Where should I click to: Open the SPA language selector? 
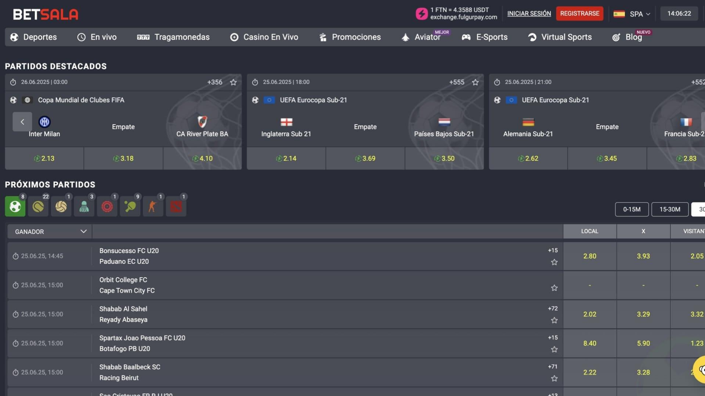640,14
